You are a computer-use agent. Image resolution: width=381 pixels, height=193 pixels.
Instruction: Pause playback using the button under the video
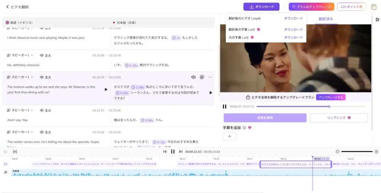point(224,106)
